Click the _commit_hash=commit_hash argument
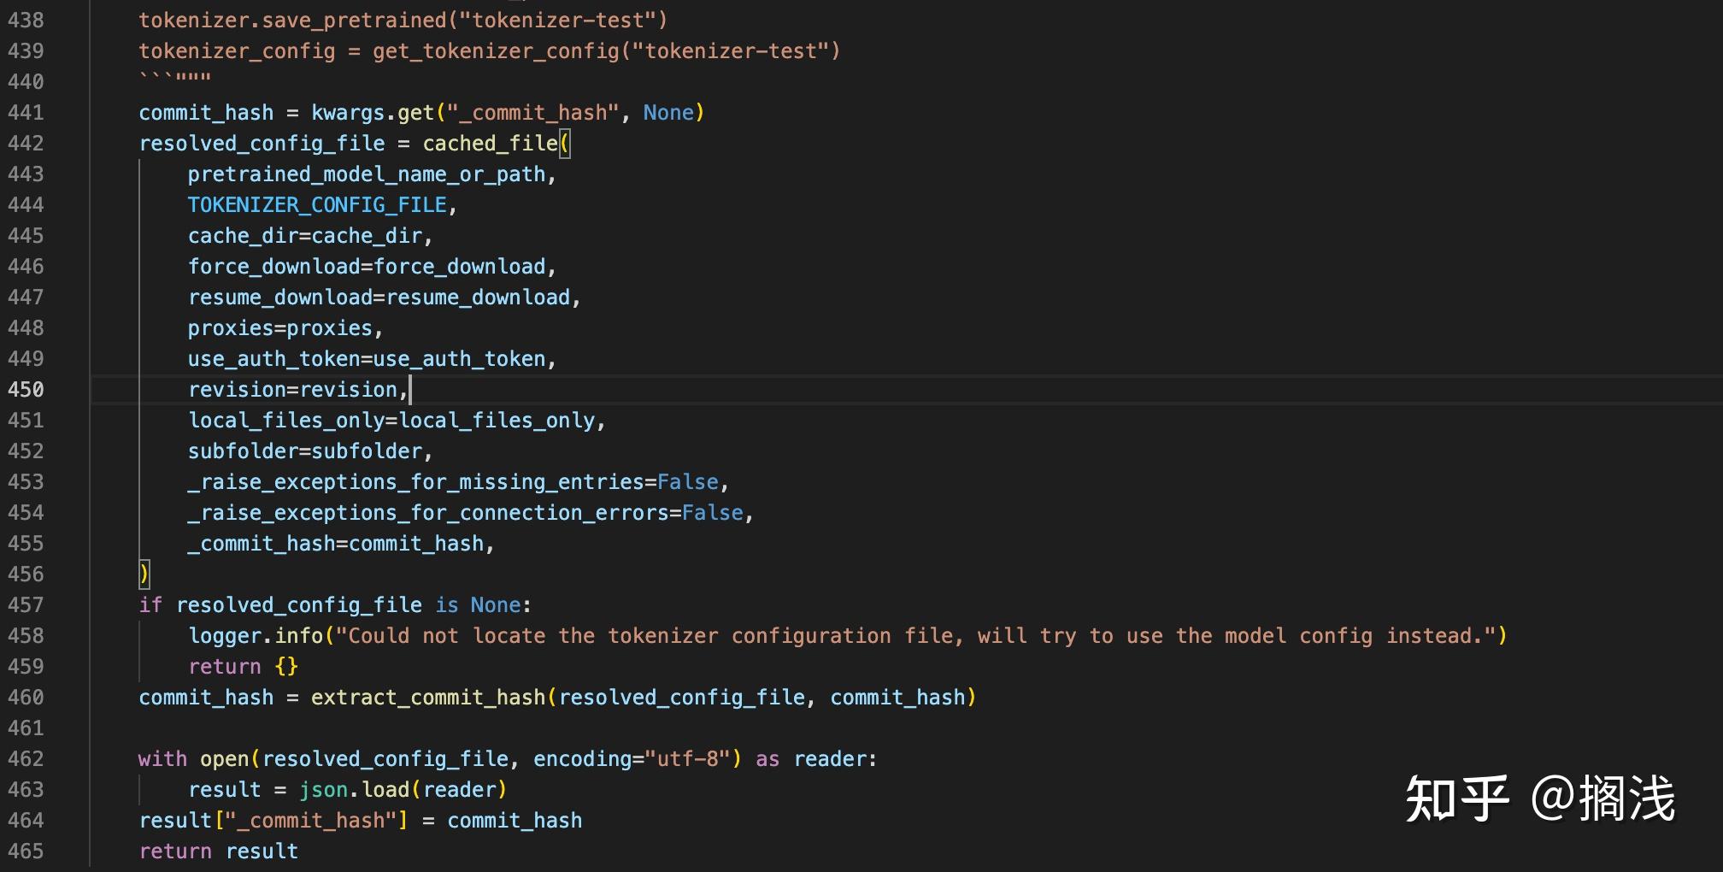Image resolution: width=1723 pixels, height=872 pixels. (x=338, y=543)
